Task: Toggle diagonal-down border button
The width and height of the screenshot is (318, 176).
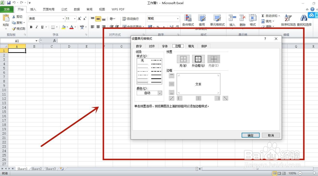Action: coord(225,98)
